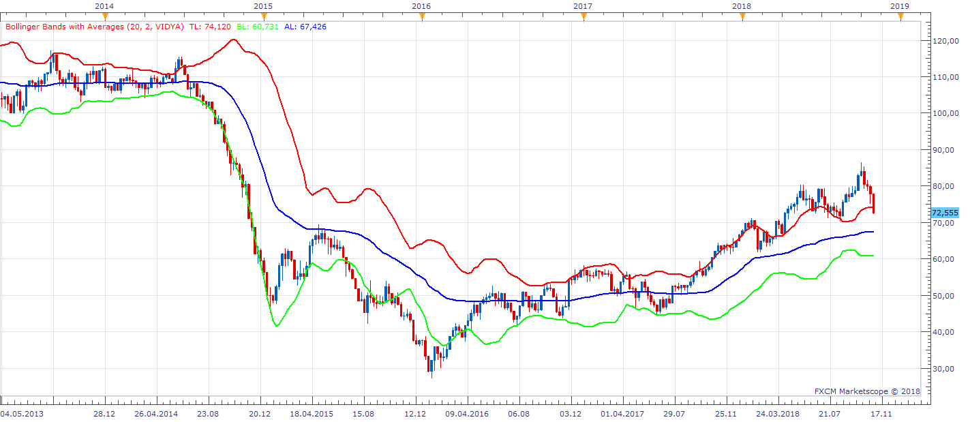970x422 pixels.
Task: Click the 21.07 date label
Action: coord(830,414)
